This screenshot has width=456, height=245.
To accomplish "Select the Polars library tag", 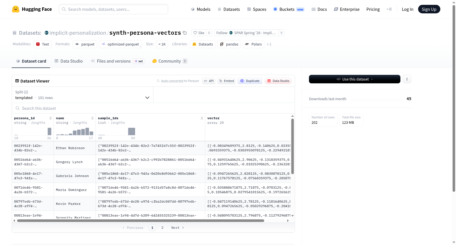I will click(253, 44).
